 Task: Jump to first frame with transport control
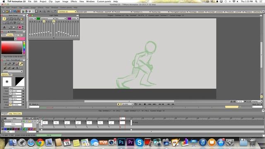(x=150, y=104)
